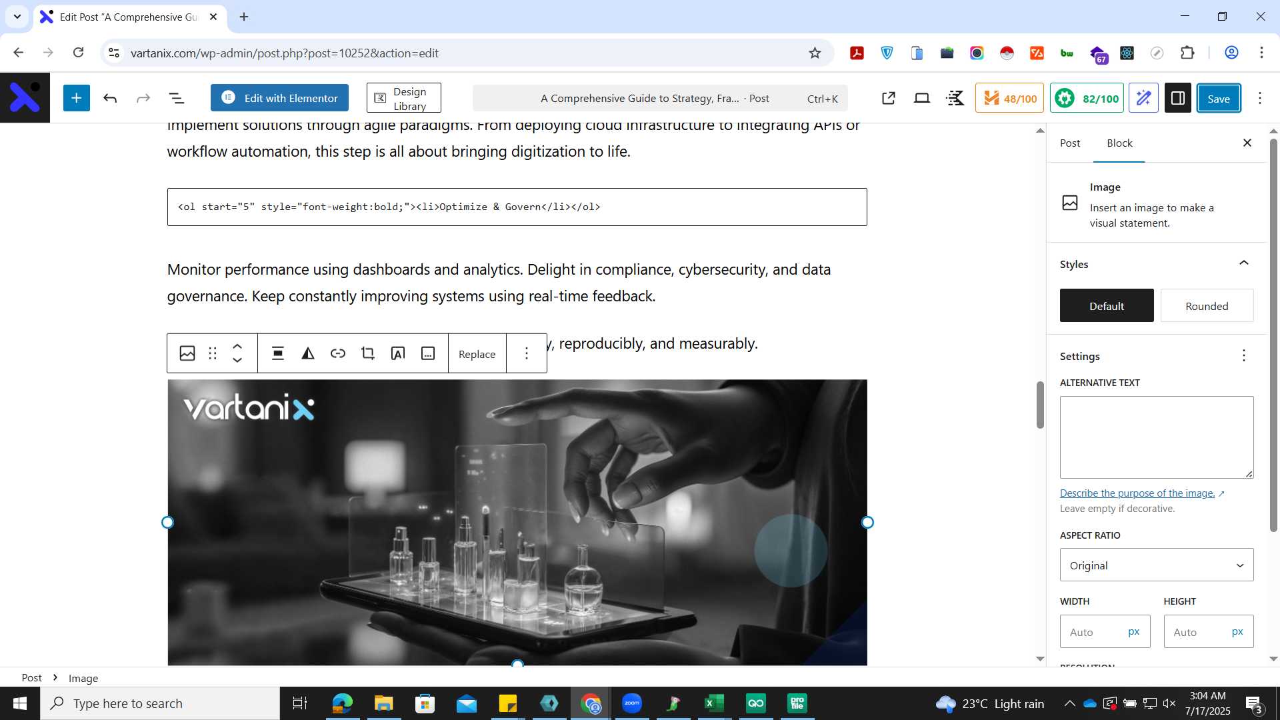Collapse the Styles panel

[x=1244, y=263]
